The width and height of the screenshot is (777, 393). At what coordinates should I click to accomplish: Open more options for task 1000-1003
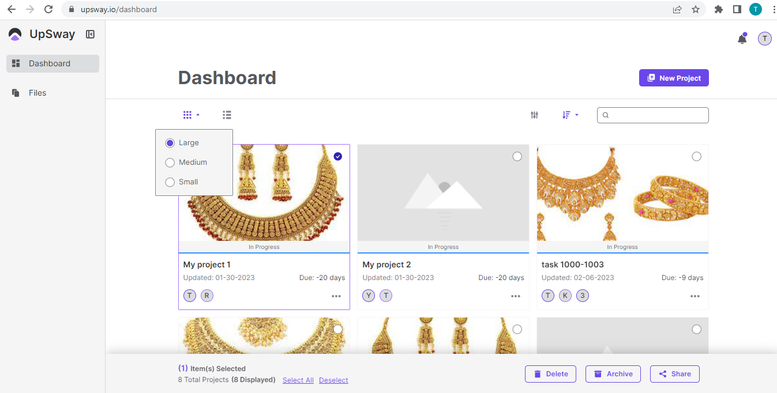[x=695, y=296]
